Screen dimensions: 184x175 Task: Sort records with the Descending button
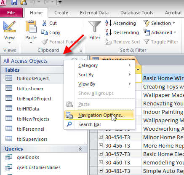pyautogui.click(x=122, y=32)
